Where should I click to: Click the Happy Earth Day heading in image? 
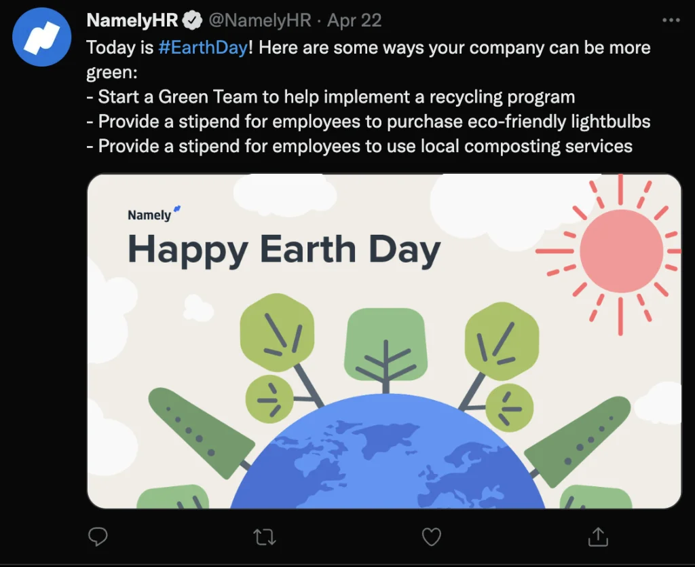point(284,249)
